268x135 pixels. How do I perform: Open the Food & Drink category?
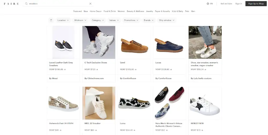(x=110, y=11)
